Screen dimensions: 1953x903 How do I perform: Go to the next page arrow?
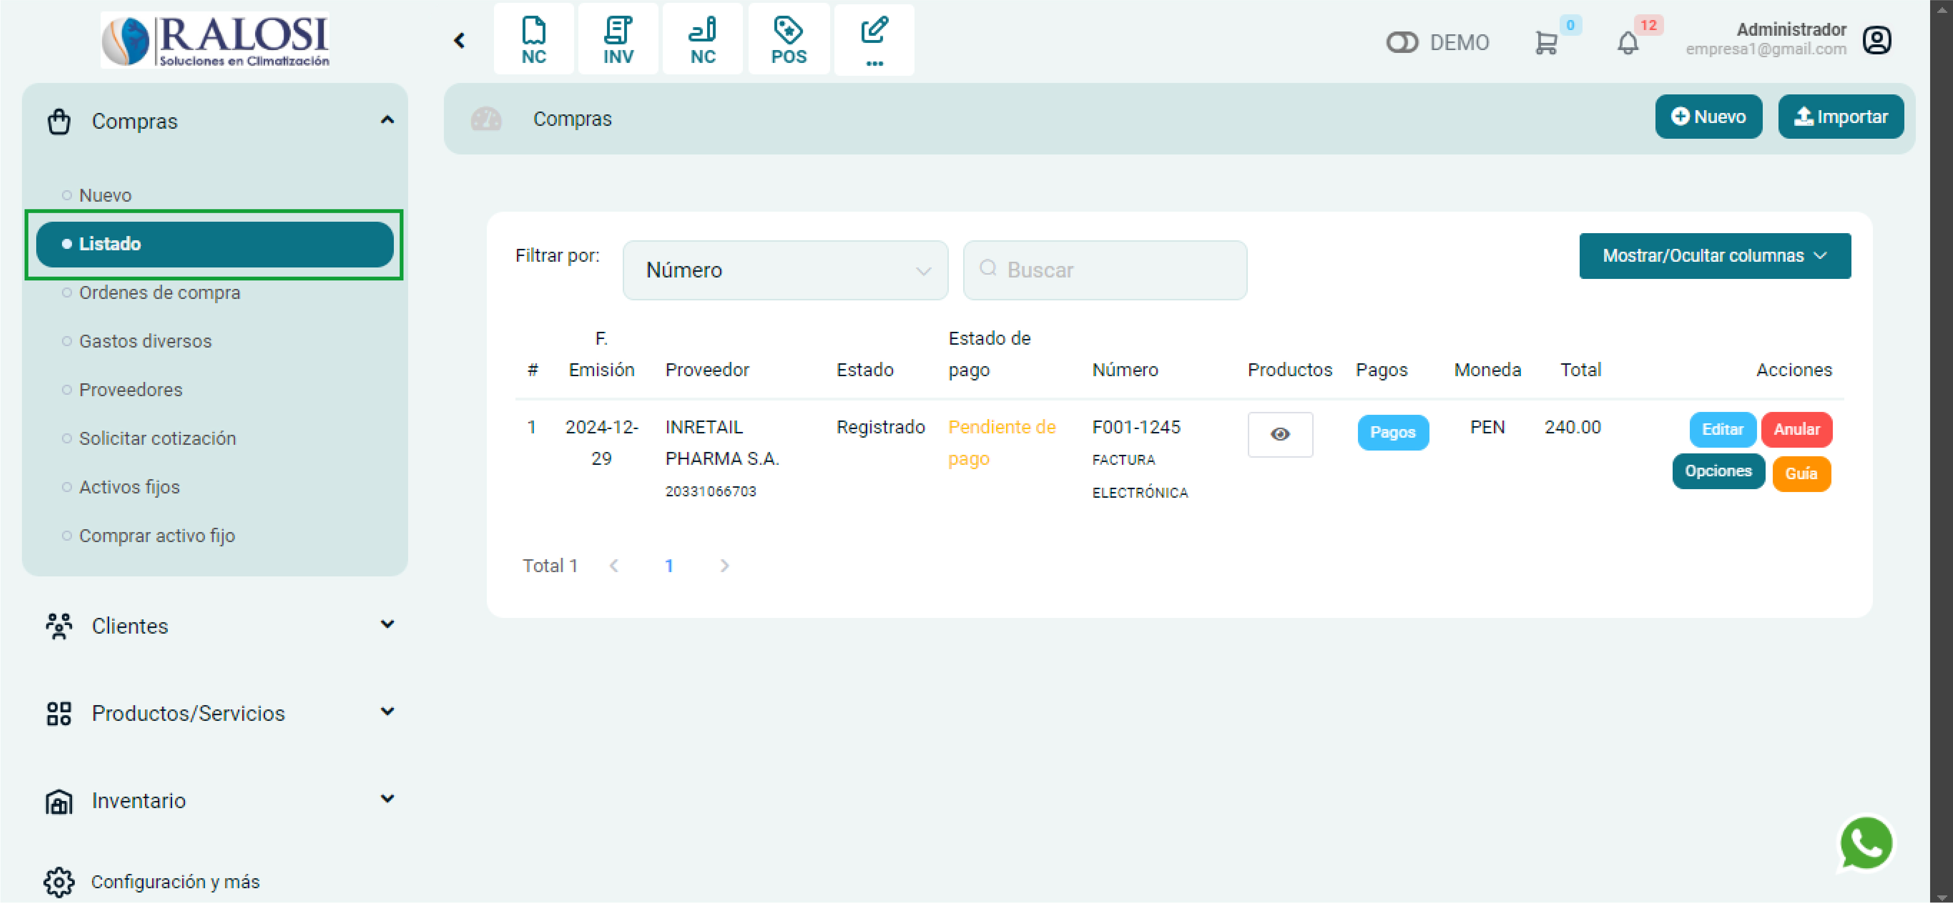(724, 565)
